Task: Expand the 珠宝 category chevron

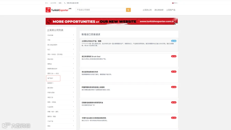Action: pos(73,126)
